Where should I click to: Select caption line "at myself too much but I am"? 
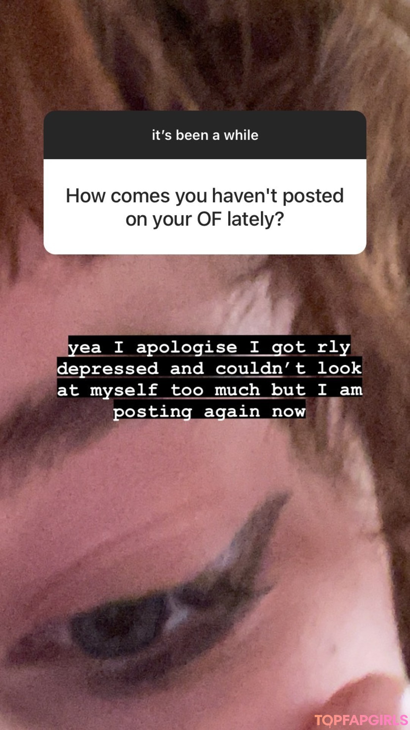210,389
